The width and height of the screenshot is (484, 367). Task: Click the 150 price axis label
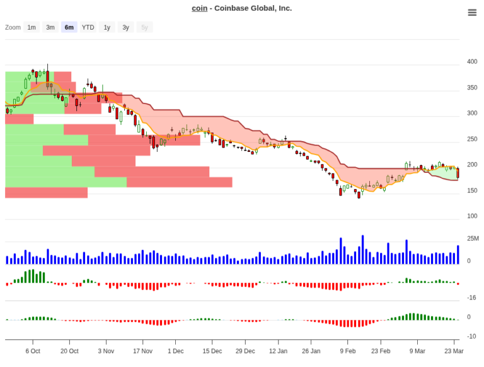[472, 190]
